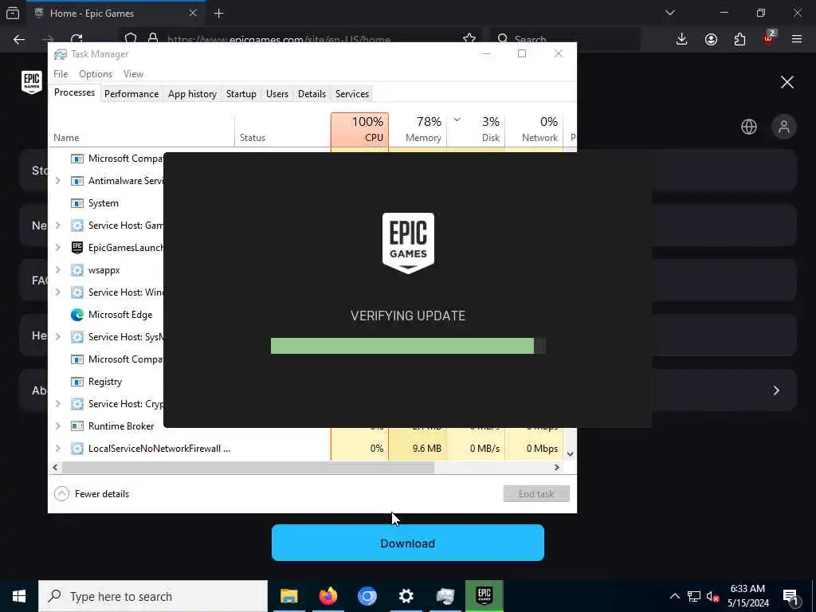Open the Firefox extensions puzzle icon
The height and width of the screenshot is (612, 816).
(x=739, y=39)
